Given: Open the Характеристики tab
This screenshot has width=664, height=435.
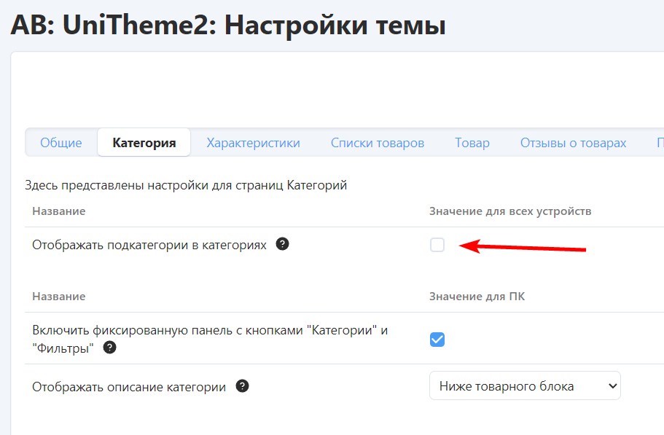Looking at the screenshot, I should (253, 143).
